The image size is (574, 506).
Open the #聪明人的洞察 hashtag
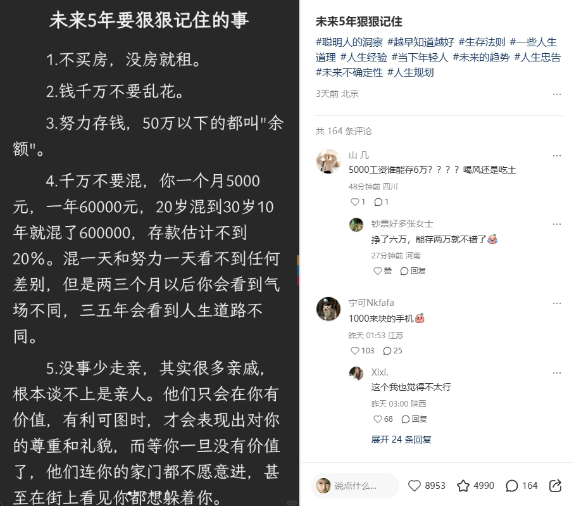pos(349,42)
